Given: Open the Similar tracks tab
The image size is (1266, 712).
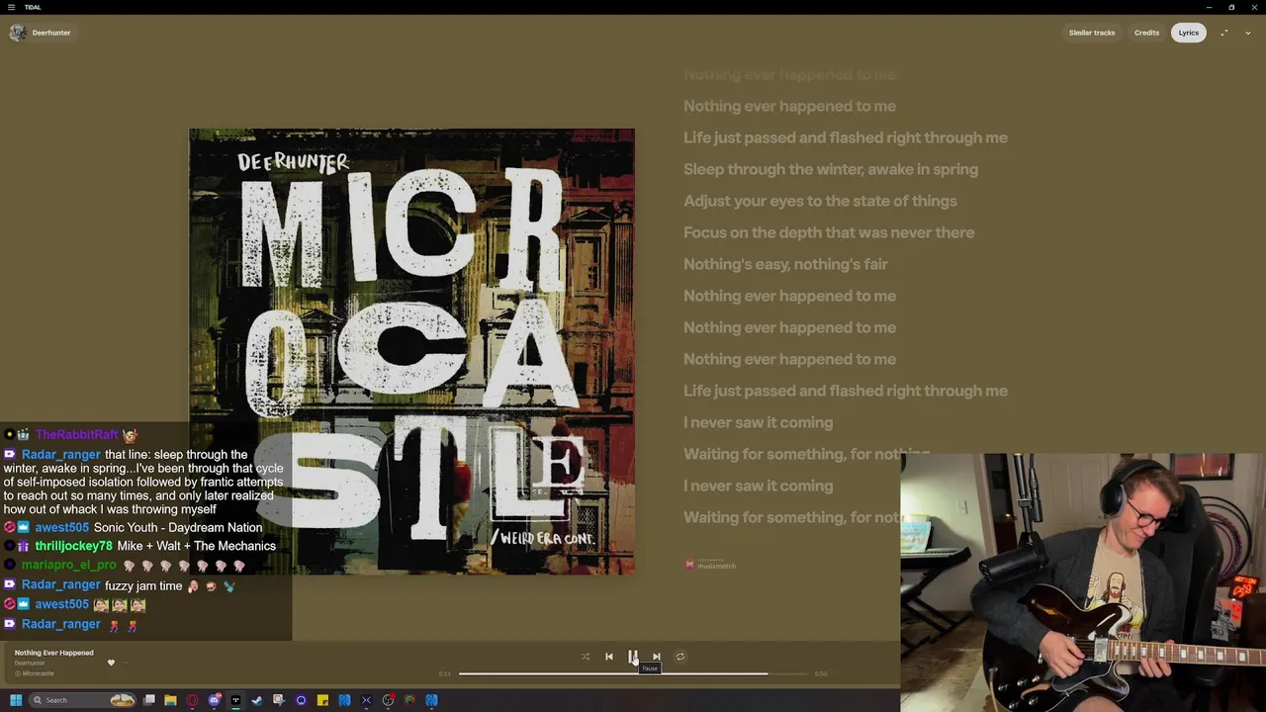Looking at the screenshot, I should [x=1092, y=33].
